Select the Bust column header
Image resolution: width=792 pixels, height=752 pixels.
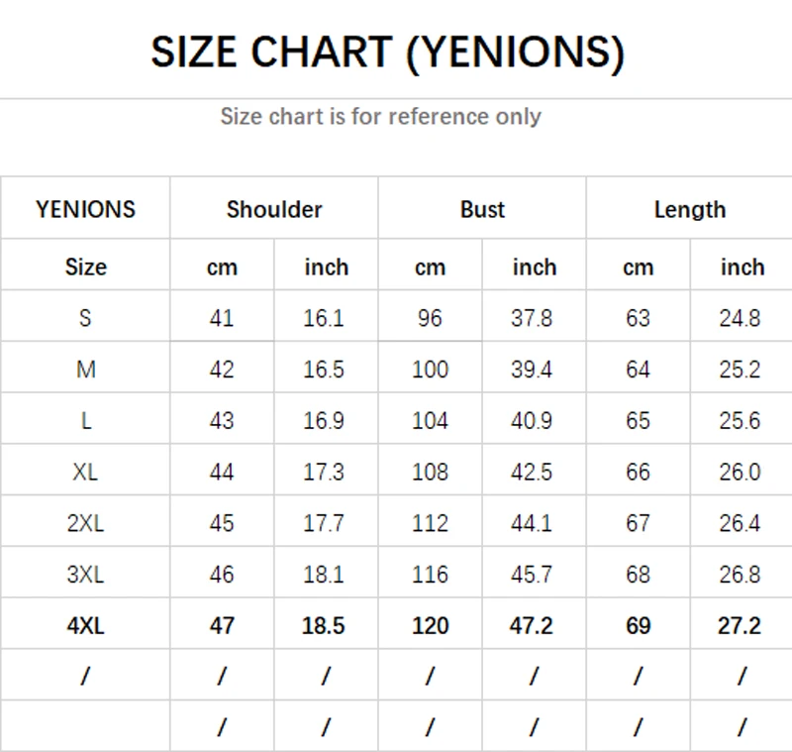(x=482, y=209)
